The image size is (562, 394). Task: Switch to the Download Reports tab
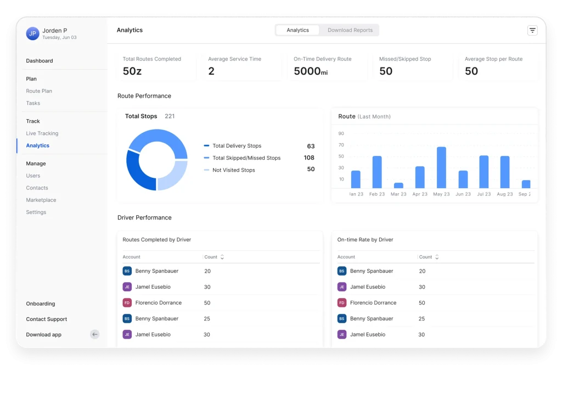350,30
